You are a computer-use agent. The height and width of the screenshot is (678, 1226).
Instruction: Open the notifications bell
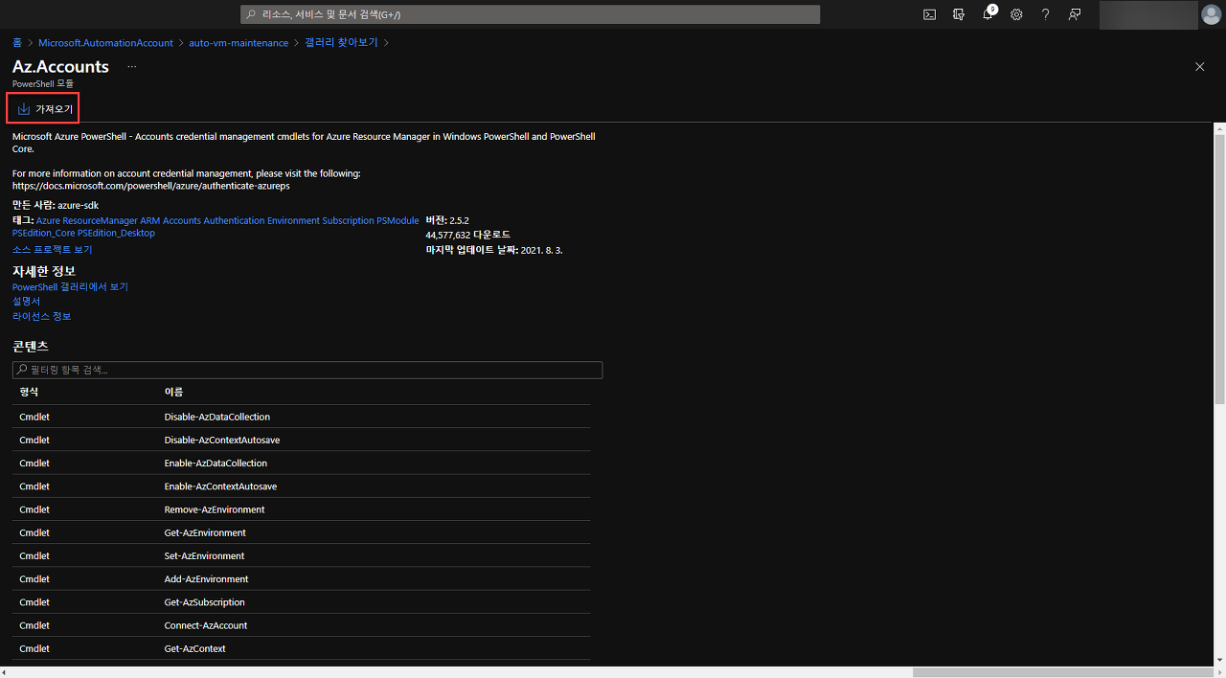988,14
